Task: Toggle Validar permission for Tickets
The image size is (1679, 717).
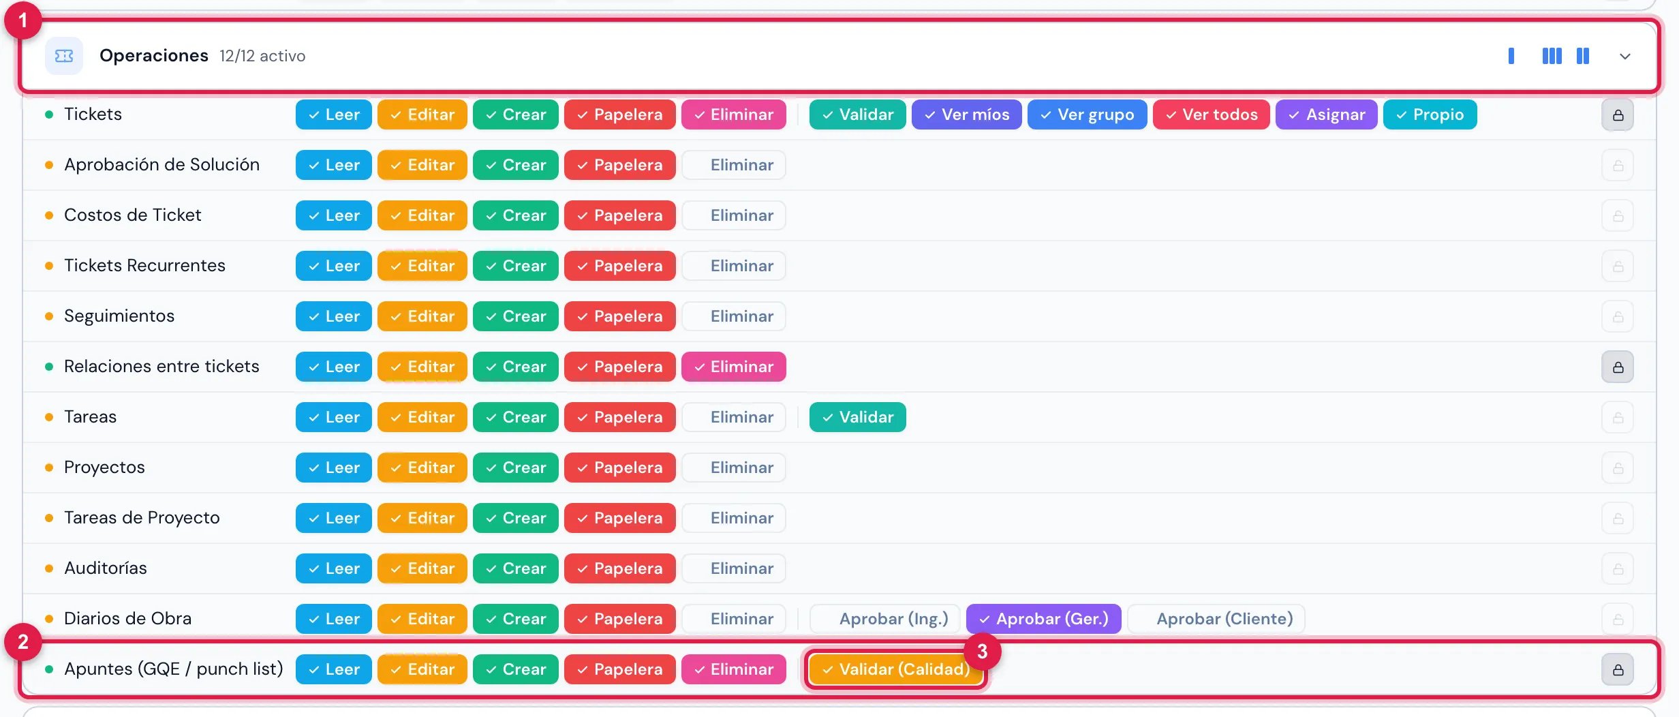Action: tap(857, 115)
